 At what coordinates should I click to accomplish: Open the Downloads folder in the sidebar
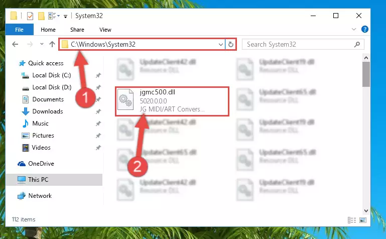48,111
